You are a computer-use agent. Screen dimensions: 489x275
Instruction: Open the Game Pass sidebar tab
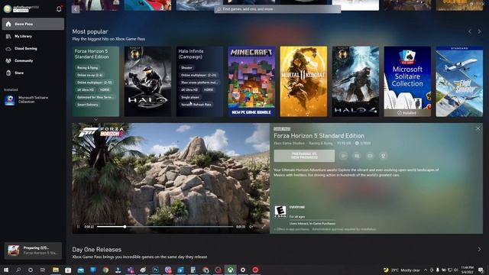coord(33,24)
